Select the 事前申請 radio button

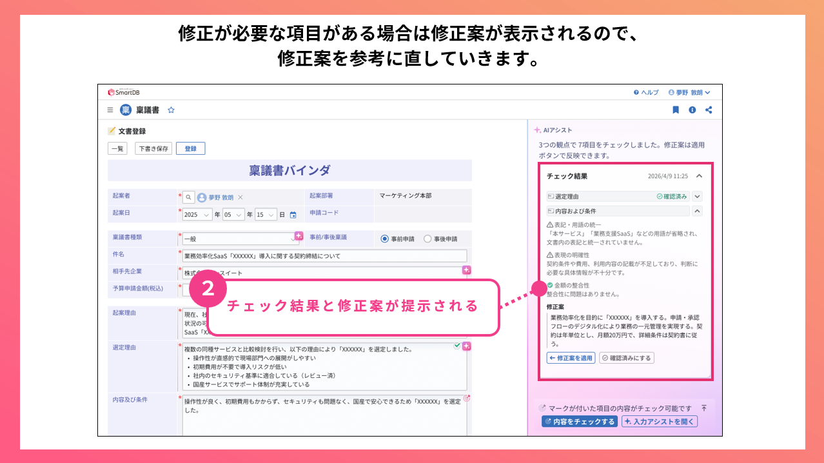coord(385,239)
